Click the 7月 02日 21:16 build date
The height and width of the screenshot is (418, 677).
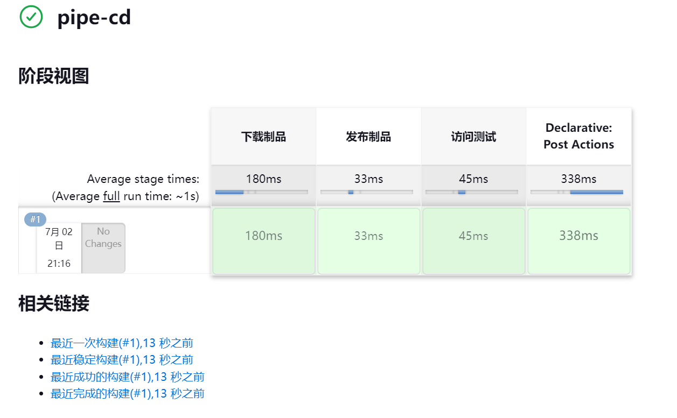[59, 247]
